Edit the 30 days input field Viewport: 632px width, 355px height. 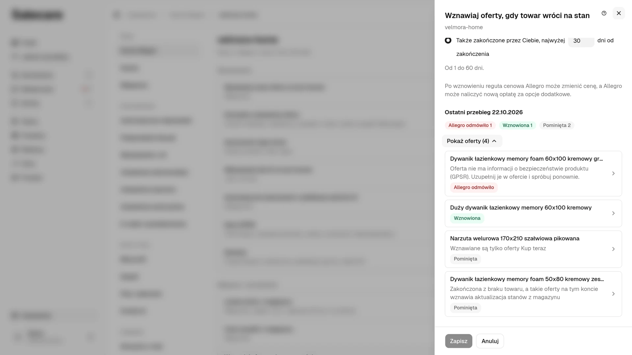coord(581,41)
